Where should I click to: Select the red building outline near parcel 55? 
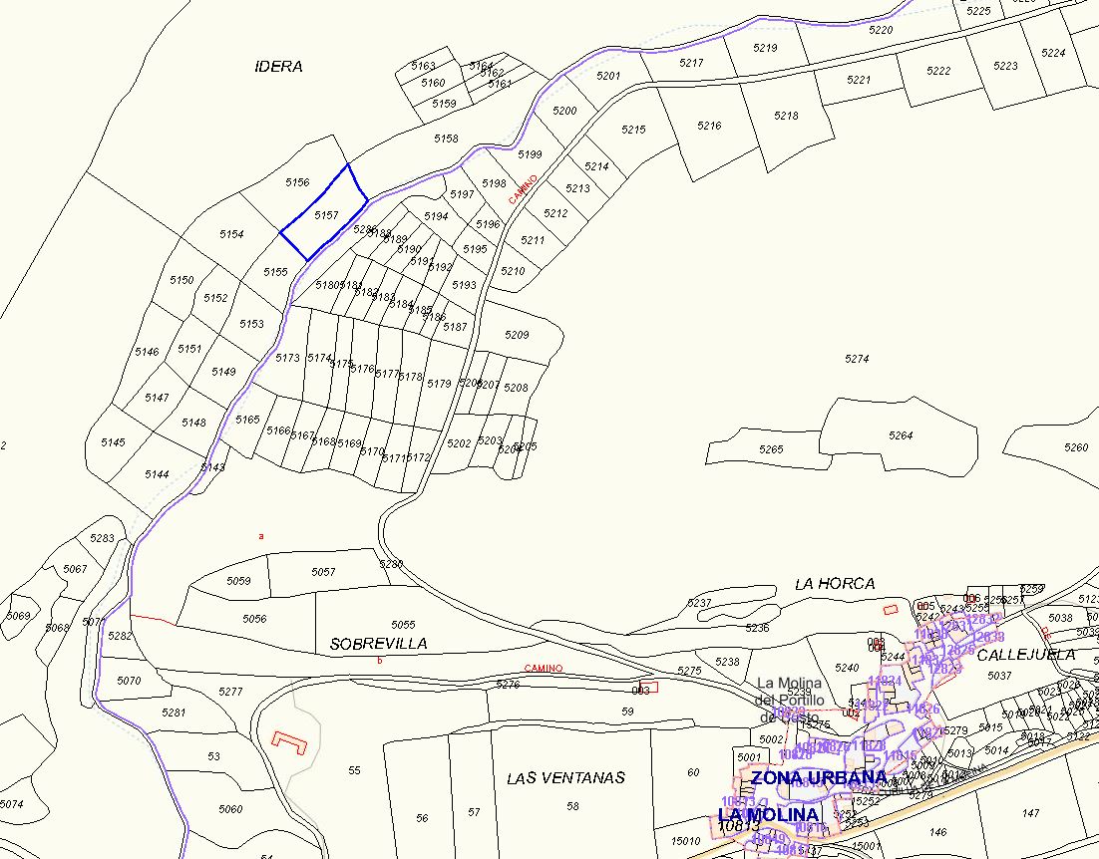[x=289, y=742]
